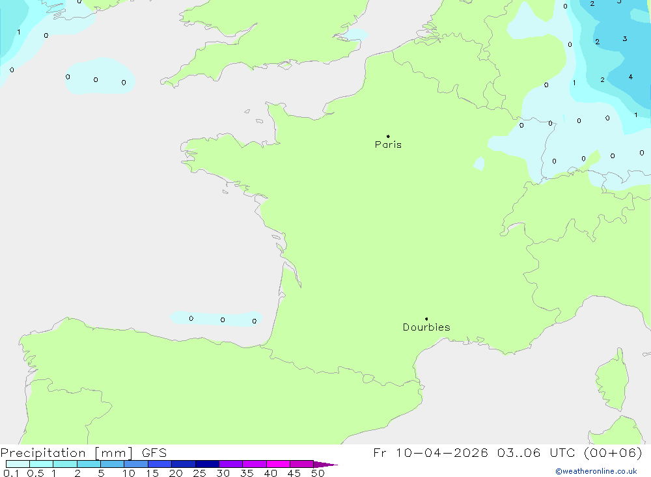
Task: Pick the 45–50 mm legend swatch
Action: point(302,464)
